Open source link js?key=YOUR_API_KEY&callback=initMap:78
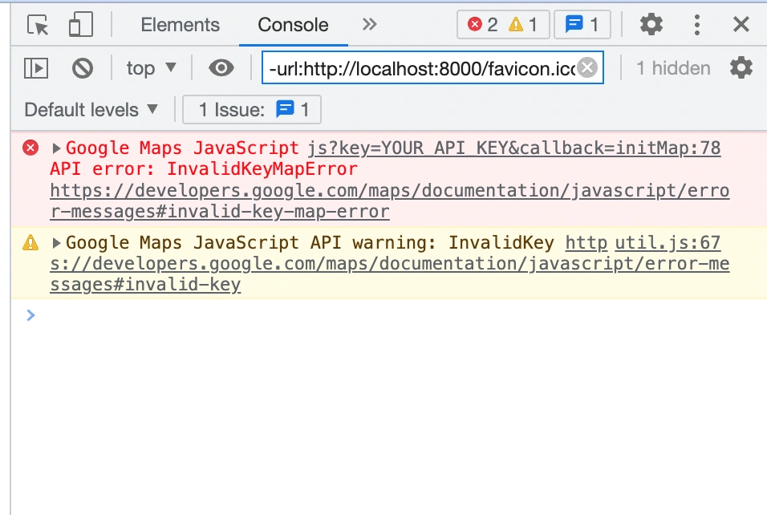Image resolution: width=767 pixels, height=515 pixels. [513, 148]
